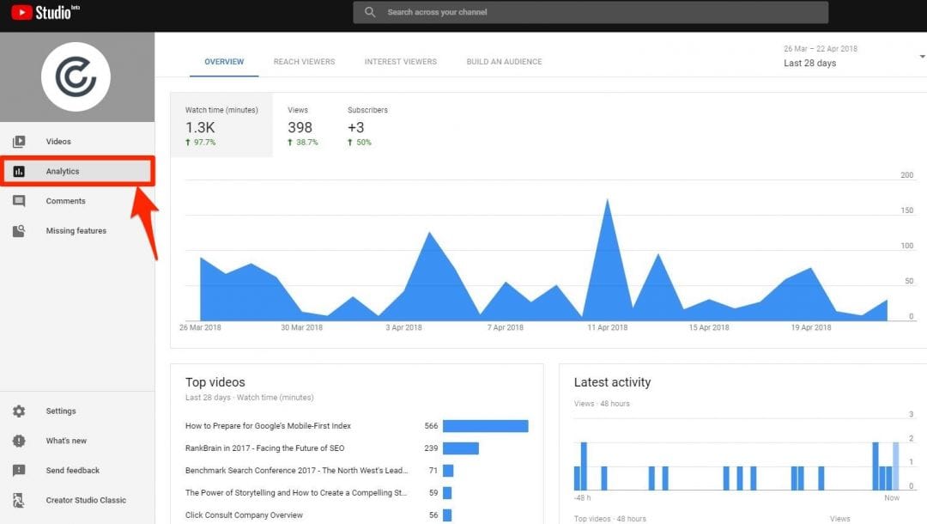Image resolution: width=927 pixels, height=524 pixels.
Task: Select the Build an Audience tab
Action: pos(504,62)
